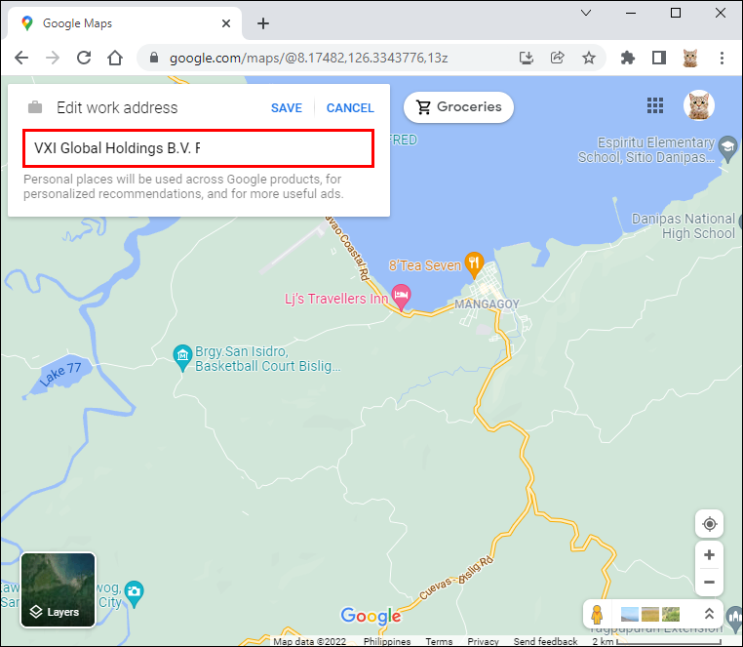This screenshot has width=743, height=647.
Task: Click the address bar URL
Action: coord(308,58)
